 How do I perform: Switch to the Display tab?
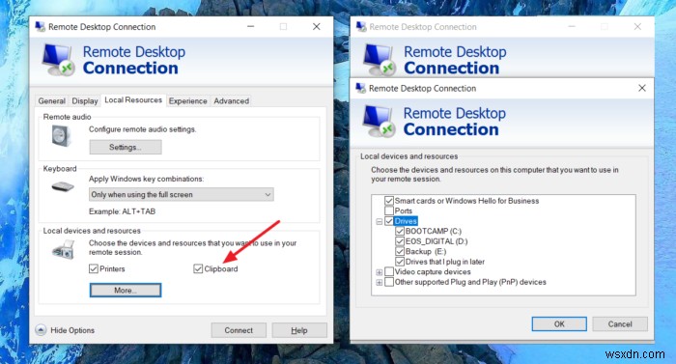(85, 101)
